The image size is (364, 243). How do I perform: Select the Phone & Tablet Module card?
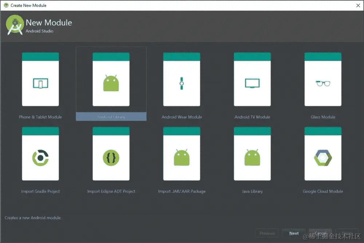(x=40, y=80)
